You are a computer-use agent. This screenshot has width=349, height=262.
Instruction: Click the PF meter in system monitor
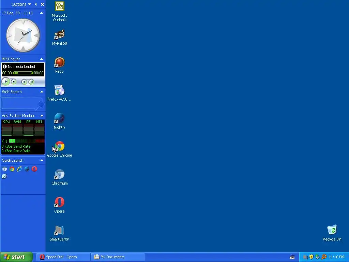coord(28,128)
